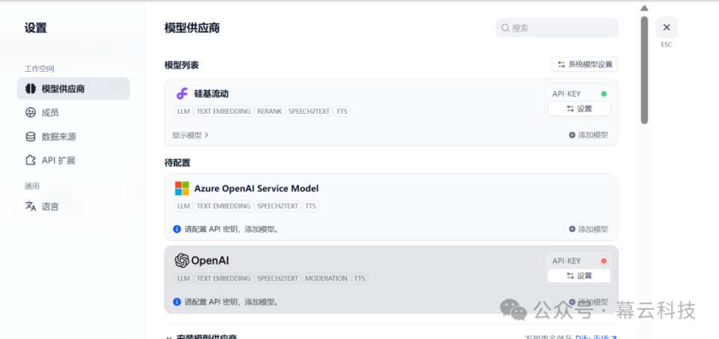Image resolution: width=719 pixels, height=339 pixels.
Task: Click the scrollbar up arrow
Action: (644, 8)
